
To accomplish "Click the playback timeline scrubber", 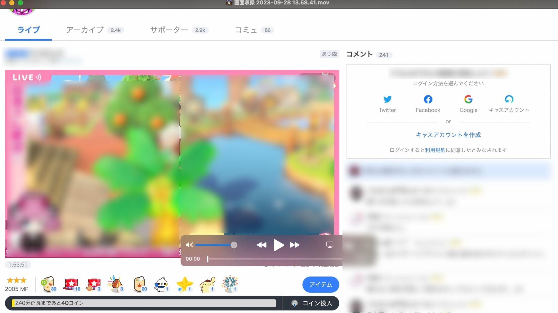I will 208,259.
